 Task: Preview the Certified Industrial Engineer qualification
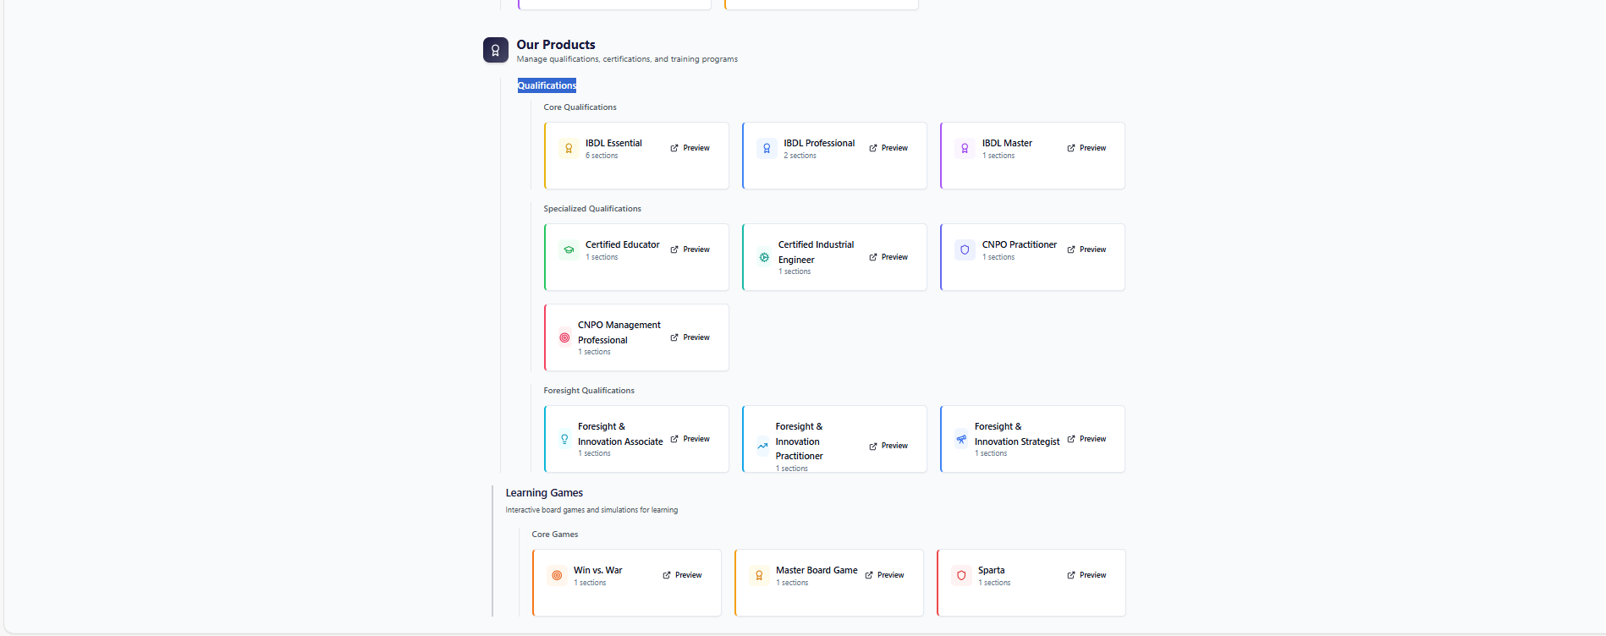[x=888, y=257]
